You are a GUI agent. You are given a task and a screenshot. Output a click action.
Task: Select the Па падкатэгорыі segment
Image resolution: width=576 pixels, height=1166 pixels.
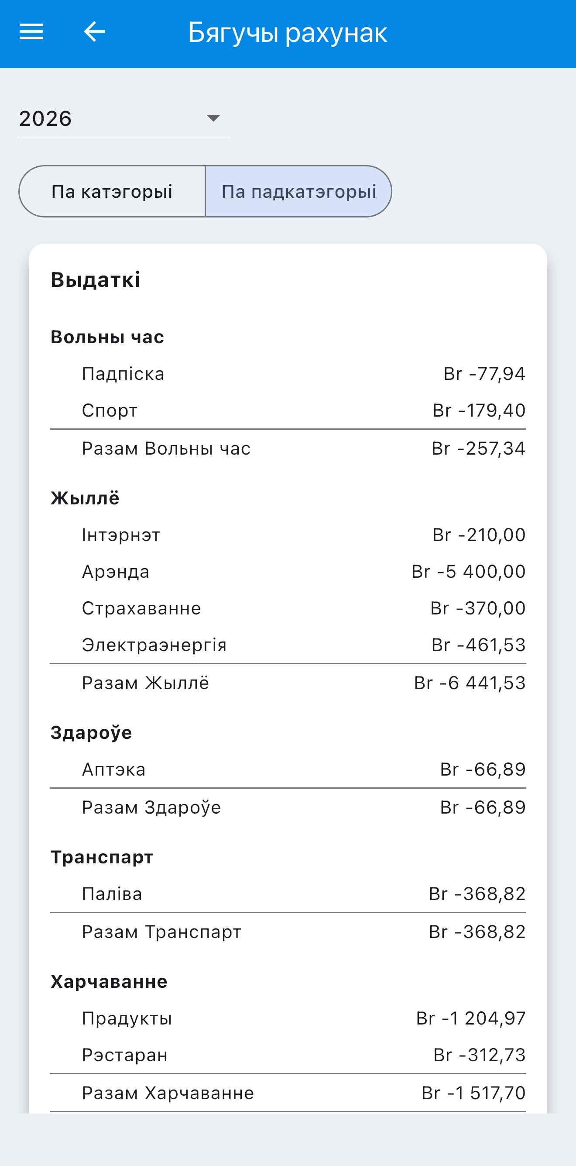[298, 191]
